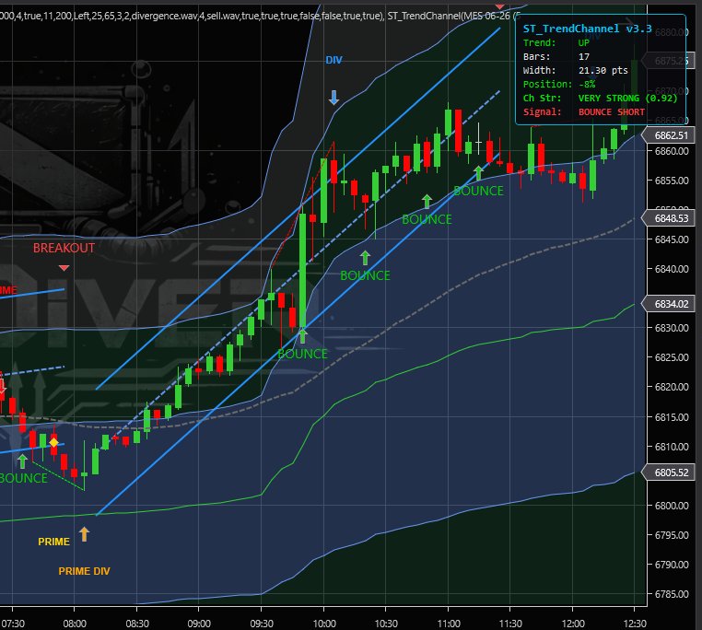The width and height of the screenshot is (702, 630).
Task: Click the BOUNCE label just above the 6845.00 level
Action: tap(427, 219)
